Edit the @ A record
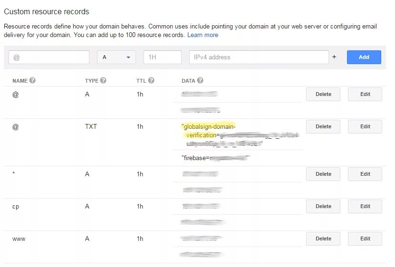The image size is (395, 267). point(365,94)
